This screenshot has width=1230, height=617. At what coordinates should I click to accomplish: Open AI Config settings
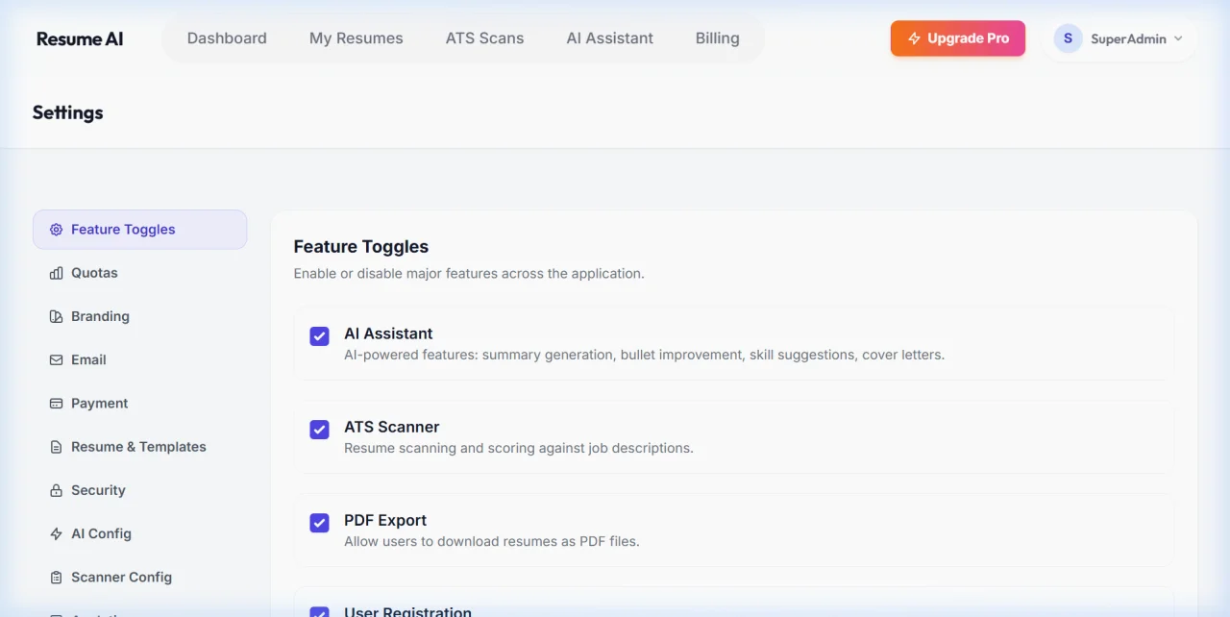140,533
